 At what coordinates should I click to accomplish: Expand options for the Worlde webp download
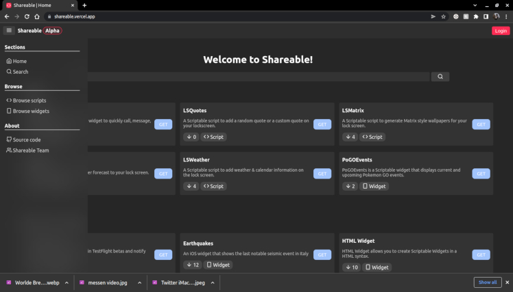click(x=65, y=282)
